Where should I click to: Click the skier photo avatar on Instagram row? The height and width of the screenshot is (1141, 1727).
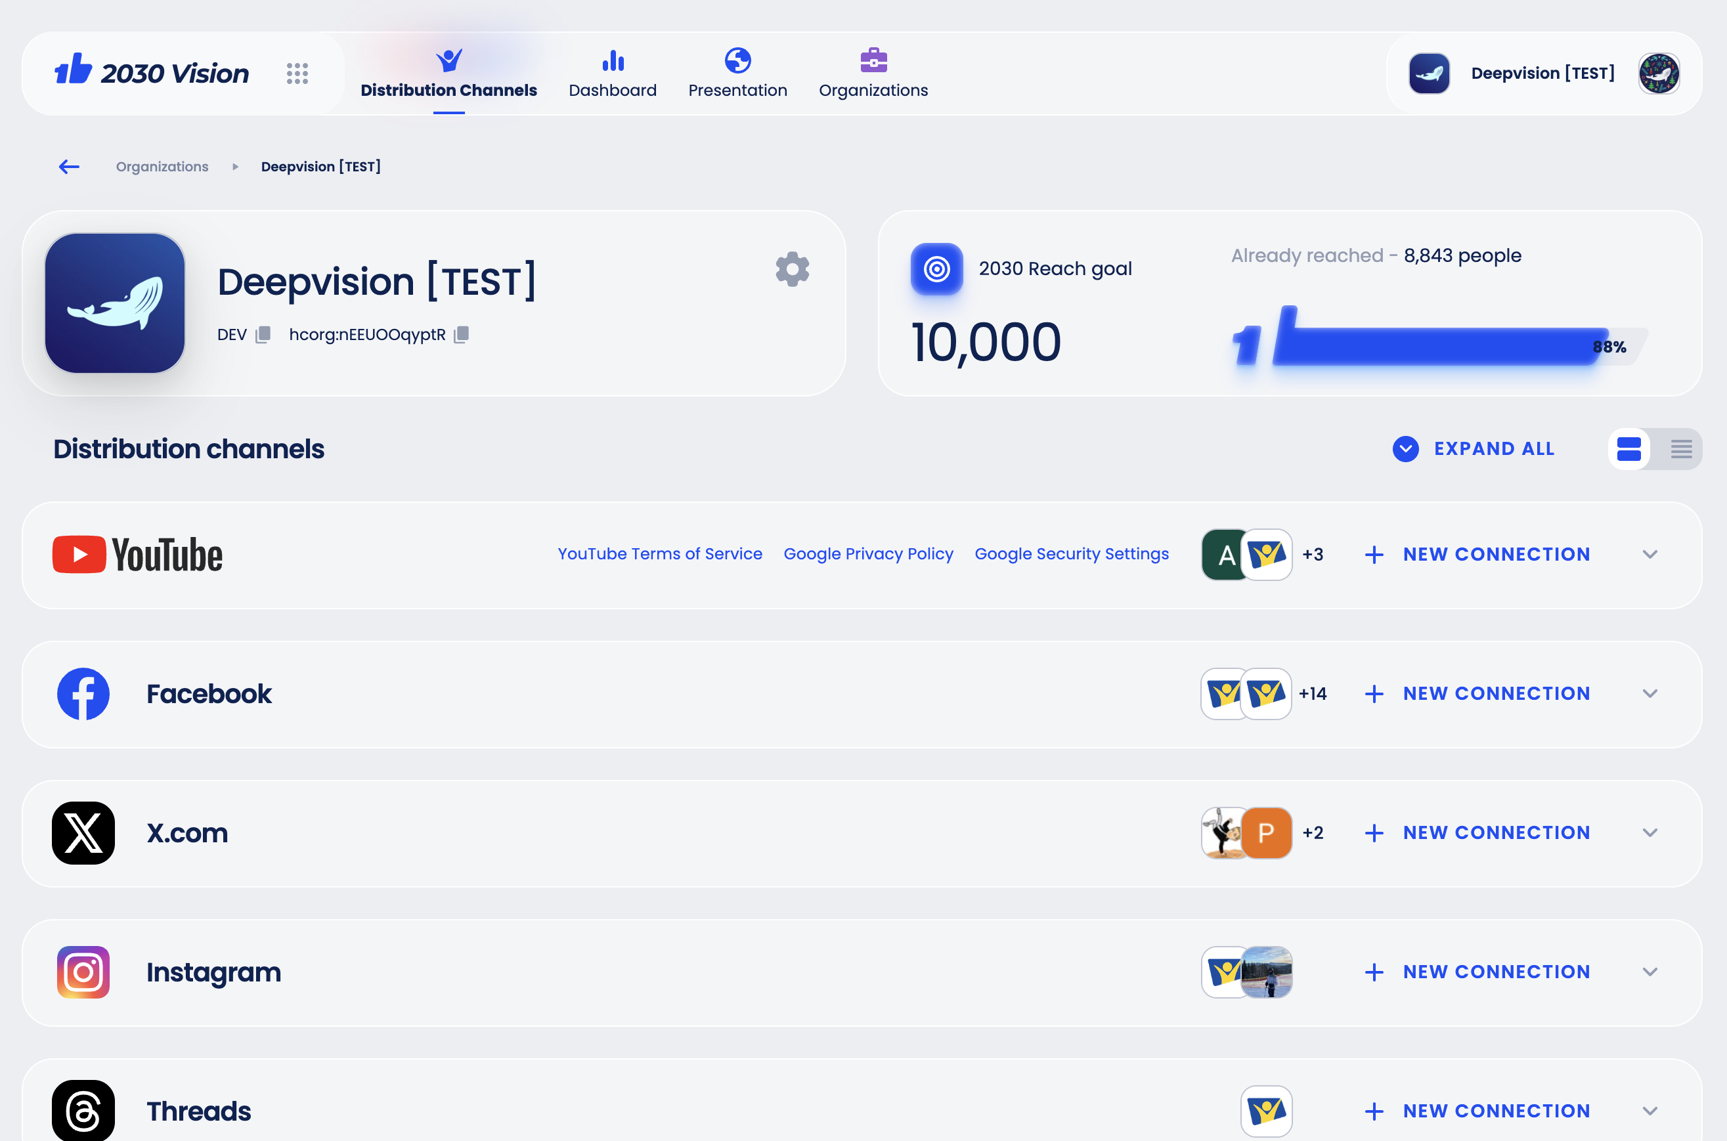tap(1266, 972)
